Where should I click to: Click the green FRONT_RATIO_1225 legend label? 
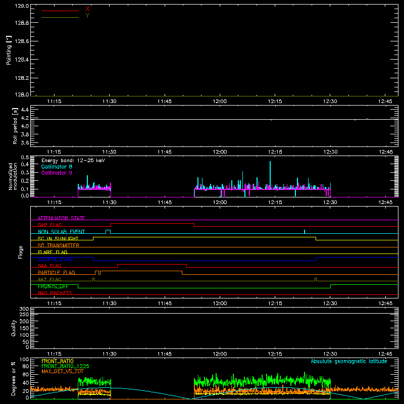pyautogui.click(x=65, y=366)
